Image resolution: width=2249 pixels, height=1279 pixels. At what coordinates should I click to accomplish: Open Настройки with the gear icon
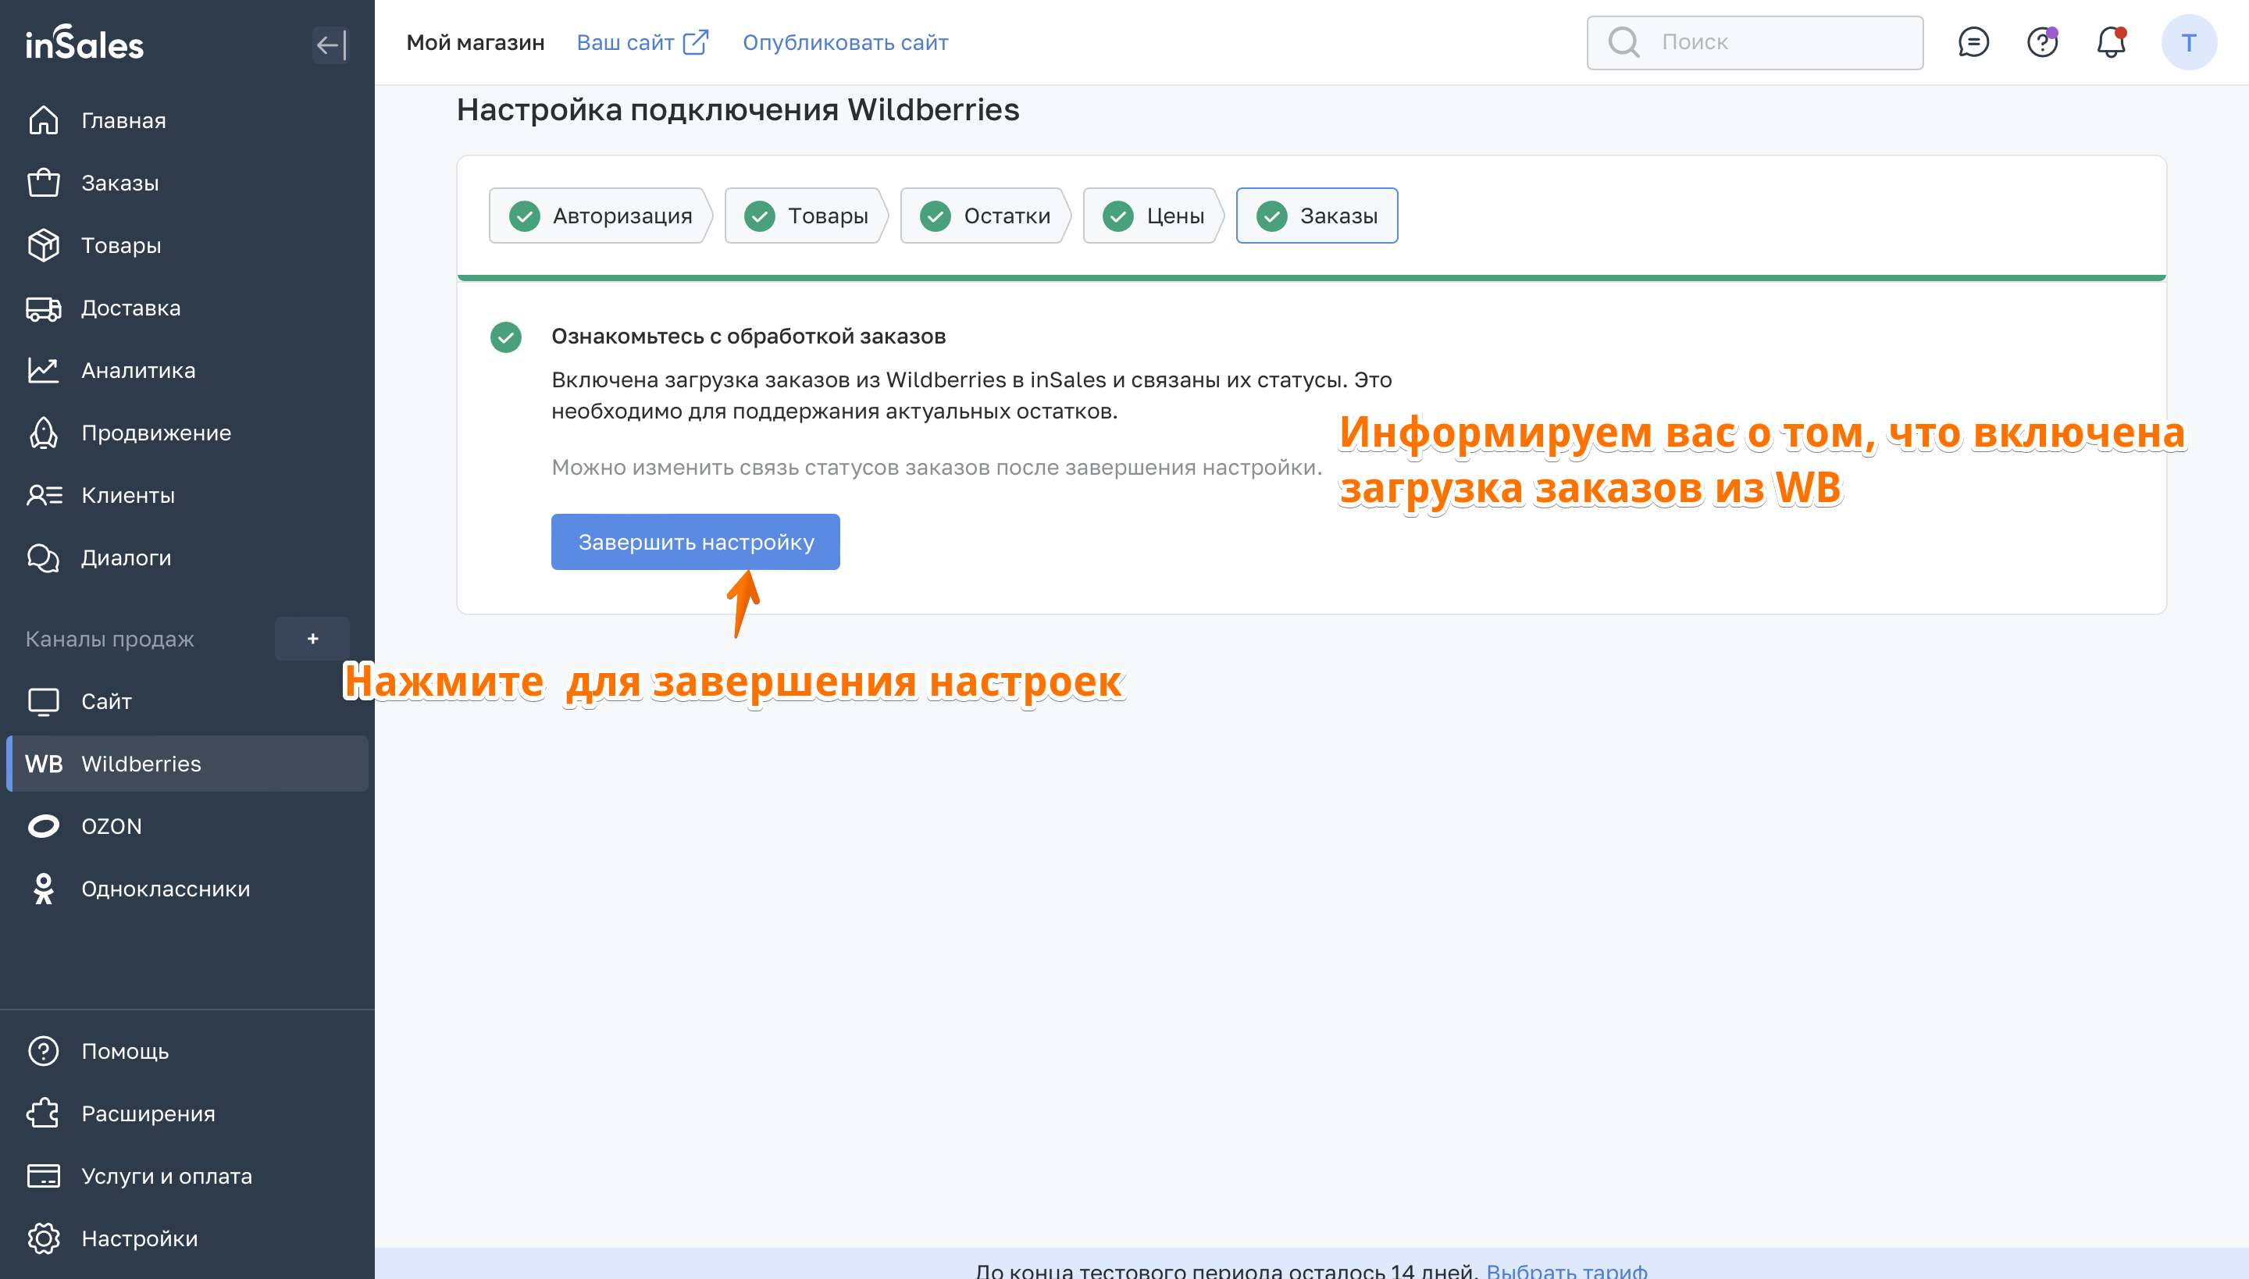[139, 1238]
